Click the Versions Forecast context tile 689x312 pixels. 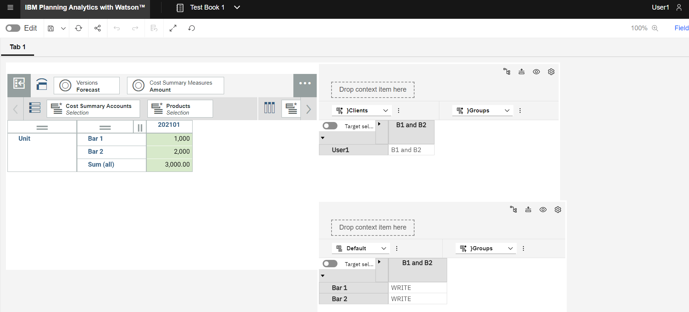click(x=87, y=86)
